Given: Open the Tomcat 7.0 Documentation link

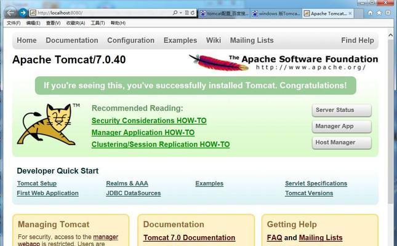Looking at the screenshot, I should point(189,237).
